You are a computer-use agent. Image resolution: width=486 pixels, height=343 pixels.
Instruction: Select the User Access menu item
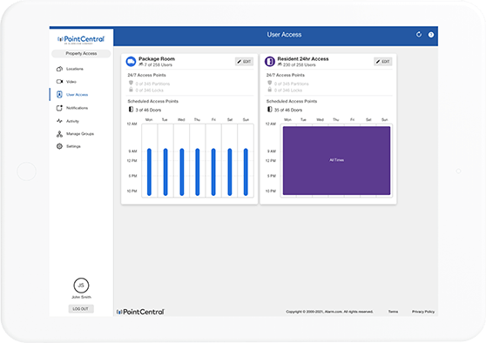tap(77, 95)
